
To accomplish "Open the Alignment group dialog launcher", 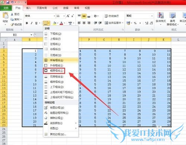I will coord(123,30).
